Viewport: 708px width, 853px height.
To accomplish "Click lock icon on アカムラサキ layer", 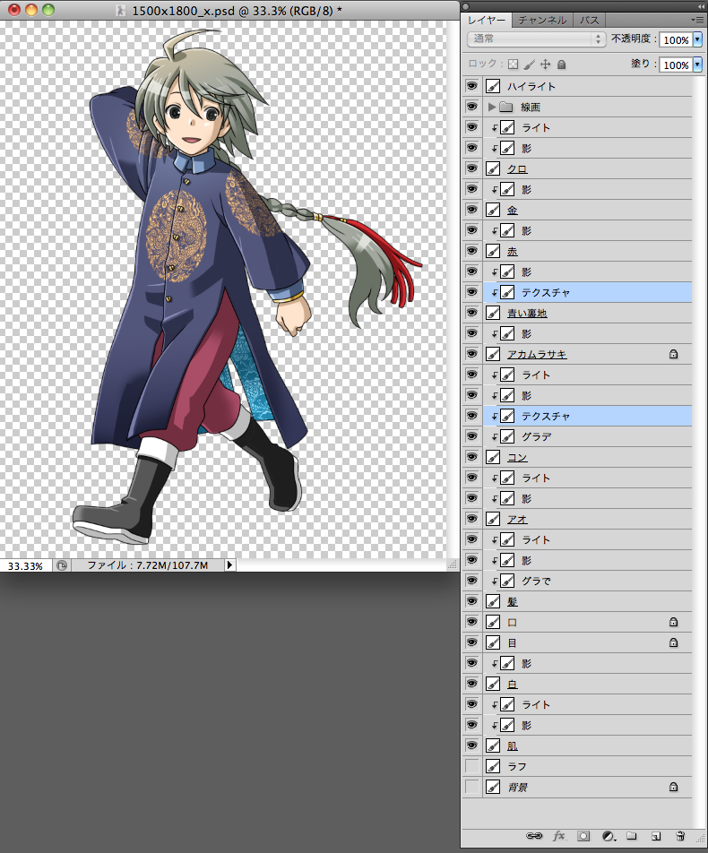I will coord(673,354).
